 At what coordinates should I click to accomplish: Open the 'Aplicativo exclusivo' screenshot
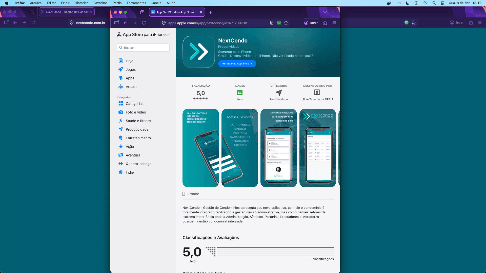coord(279,148)
